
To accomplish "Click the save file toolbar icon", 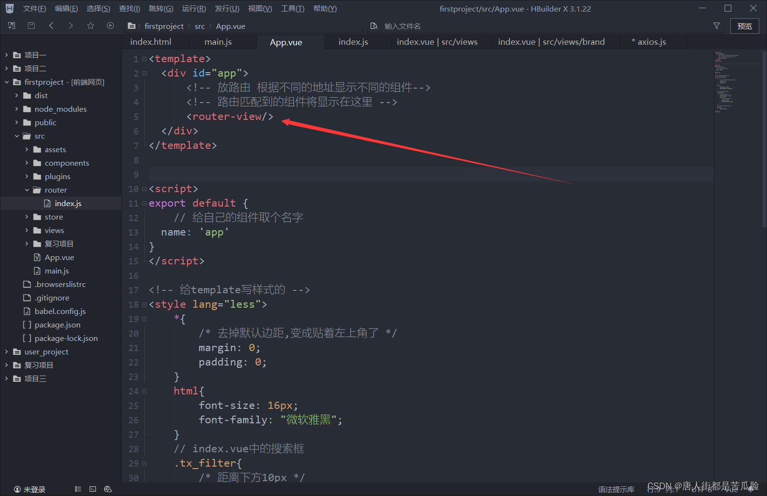I will click(31, 26).
